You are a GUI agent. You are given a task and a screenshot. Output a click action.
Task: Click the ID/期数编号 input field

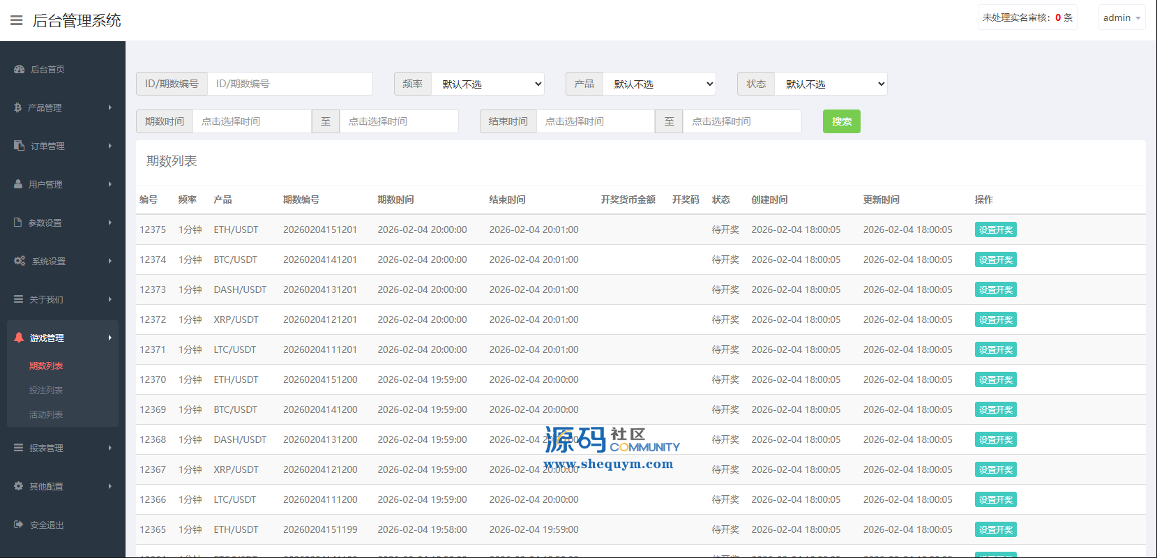(289, 84)
